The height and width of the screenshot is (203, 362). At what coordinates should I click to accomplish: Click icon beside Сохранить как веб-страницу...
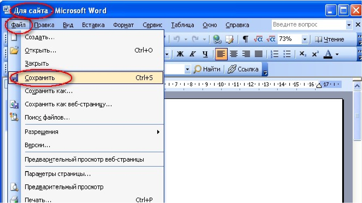14,104
